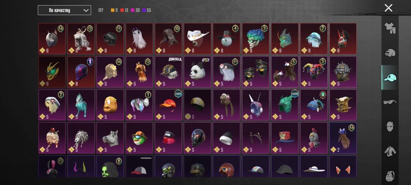This screenshot has width=411, height=185.
Task: Select the cap headwear category icon
Action: point(390,77)
